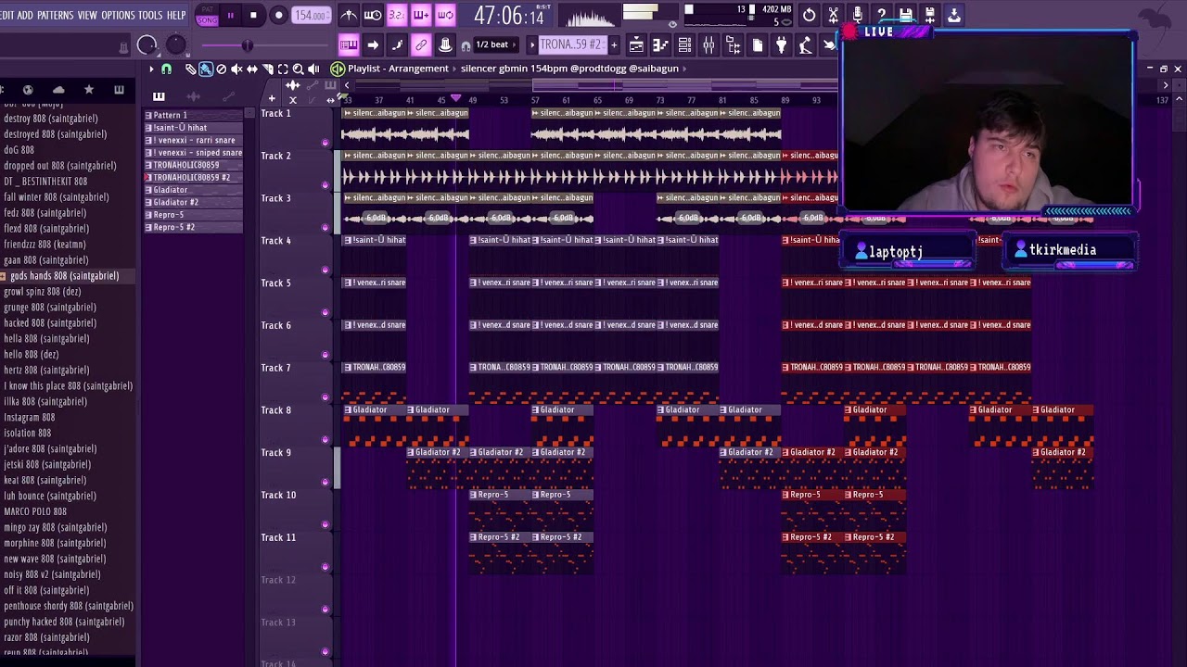Select the Playback speaker tool
This screenshot has height=667, width=1187.
point(313,69)
